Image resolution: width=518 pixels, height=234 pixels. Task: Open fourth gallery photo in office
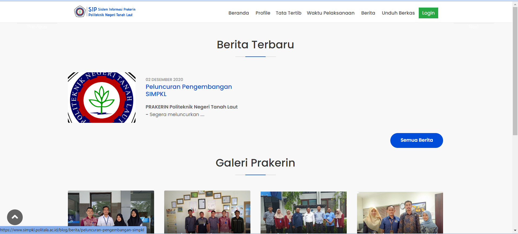[400, 212]
